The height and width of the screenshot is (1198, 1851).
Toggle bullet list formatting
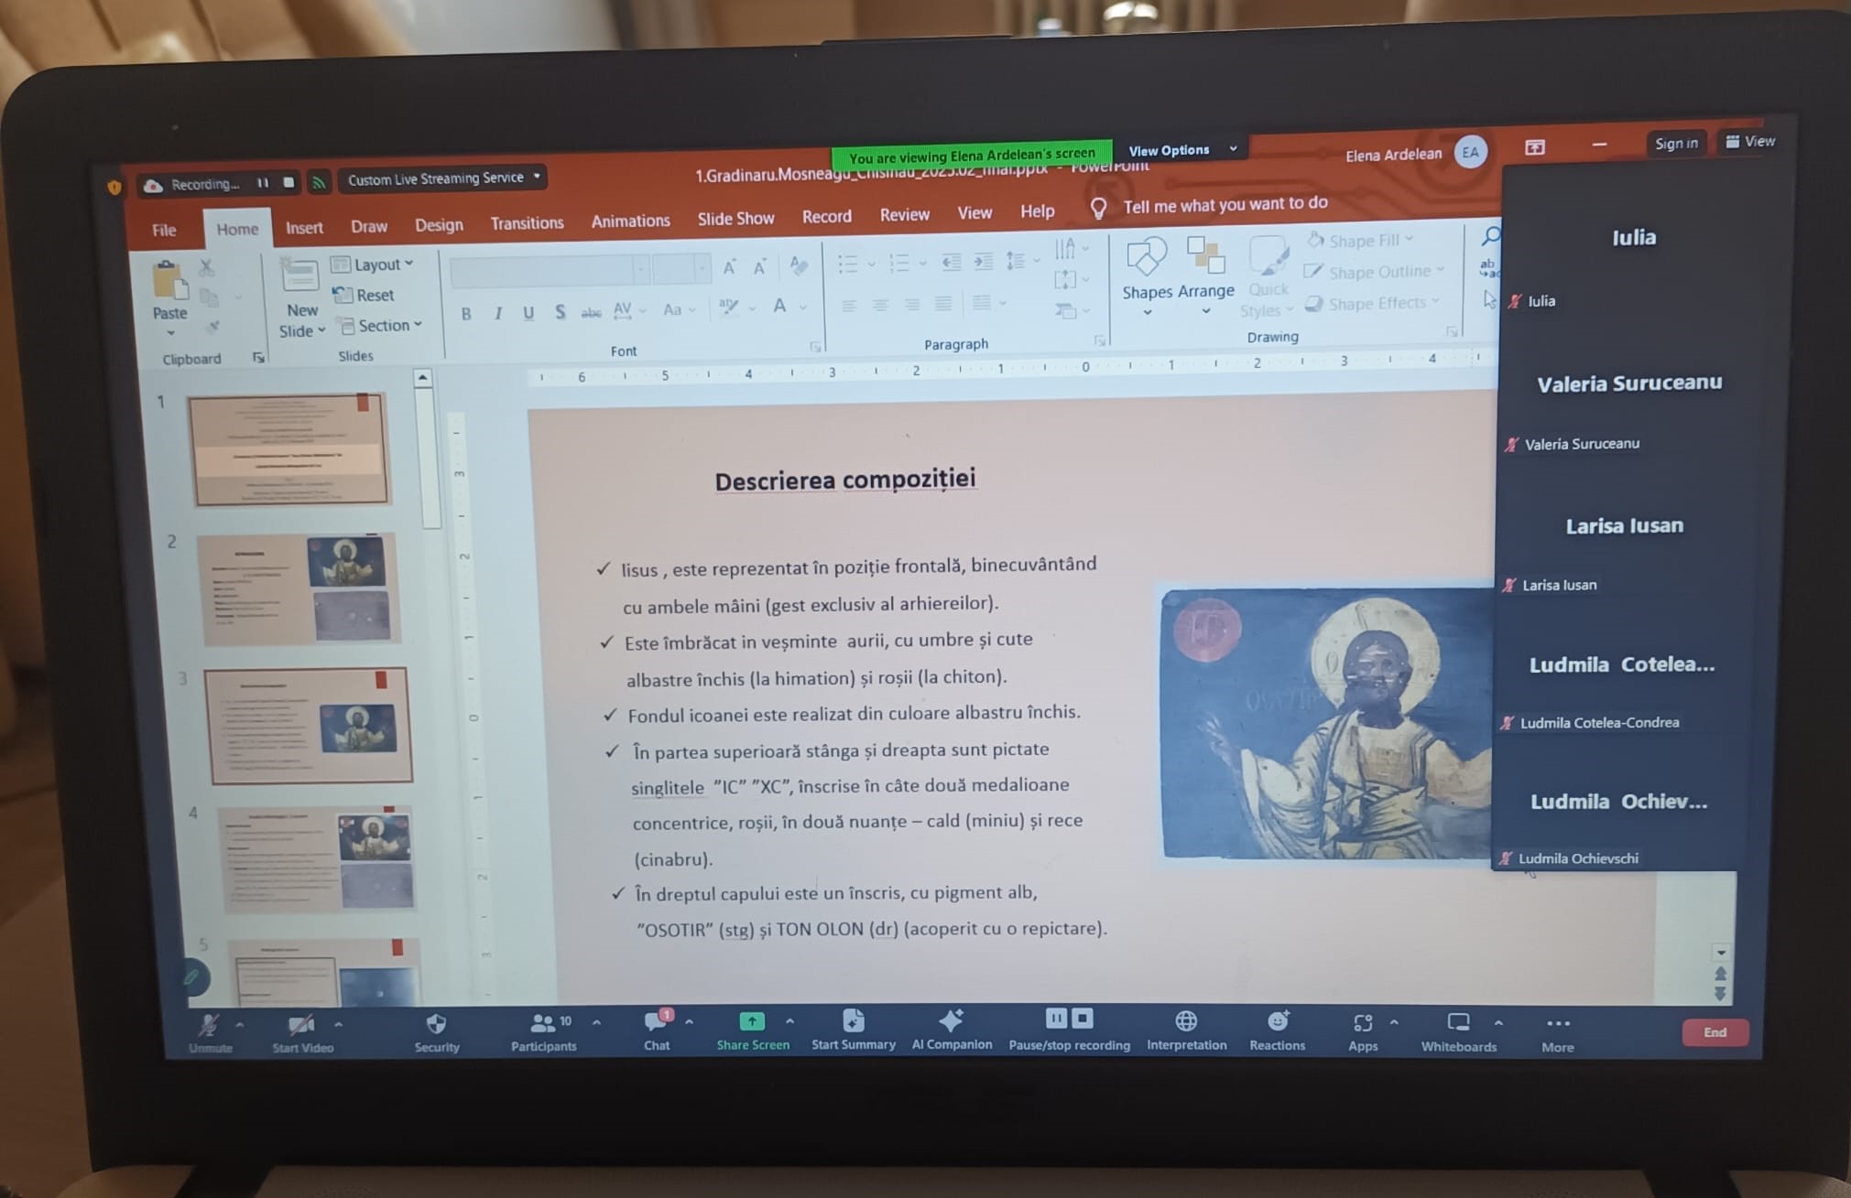coord(847,264)
